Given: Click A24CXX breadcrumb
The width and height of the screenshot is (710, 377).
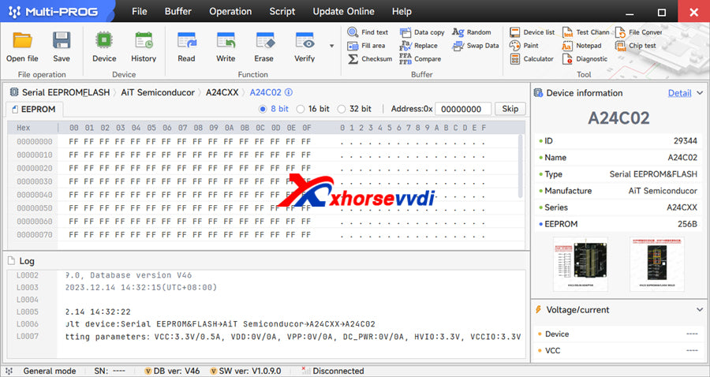Looking at the screenshot, I should point(222,92).
